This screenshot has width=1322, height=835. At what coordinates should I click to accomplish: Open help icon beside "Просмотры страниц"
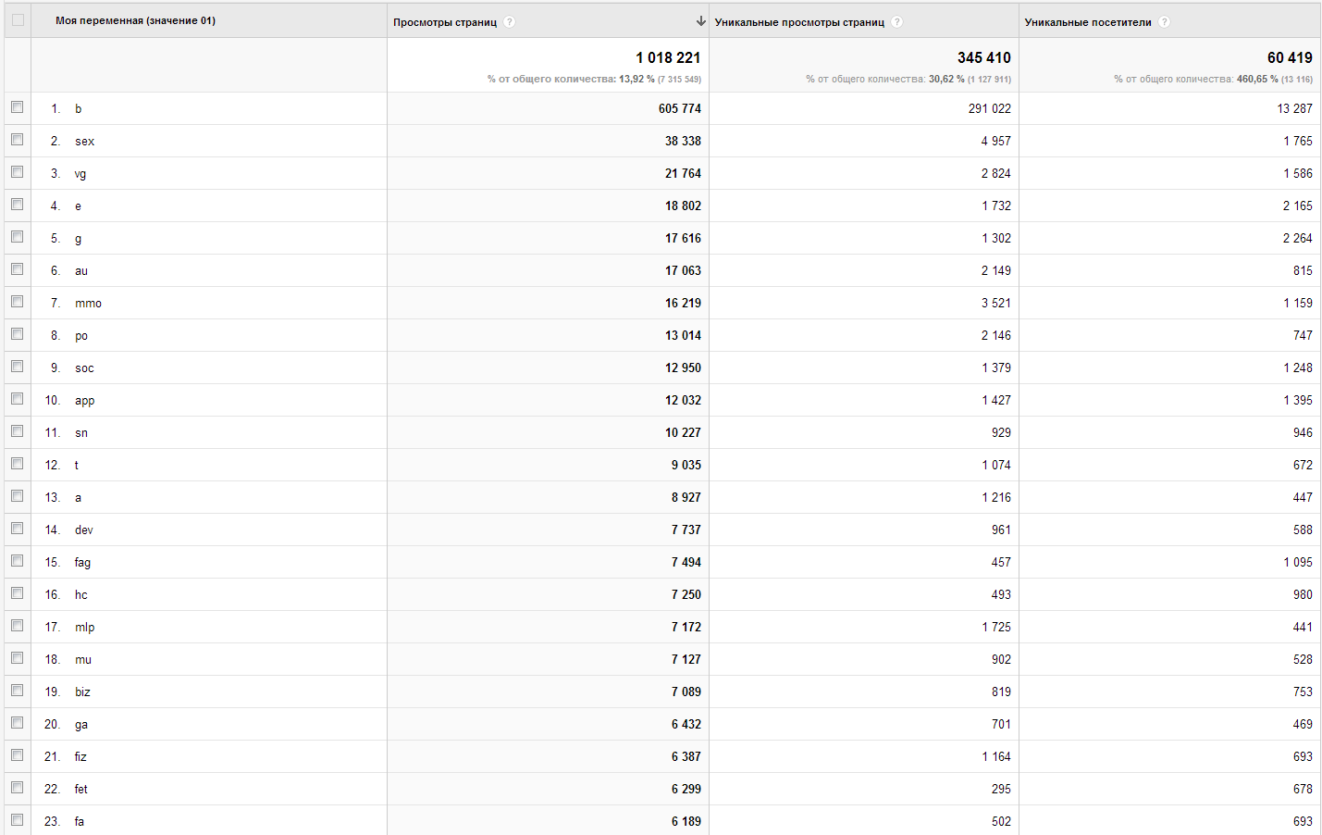click(x=510, y=22)
